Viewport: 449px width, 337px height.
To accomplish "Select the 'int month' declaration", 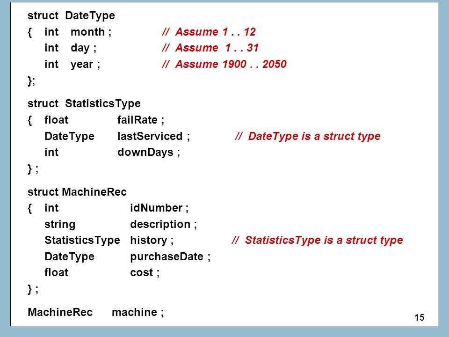I will (78, 32).
